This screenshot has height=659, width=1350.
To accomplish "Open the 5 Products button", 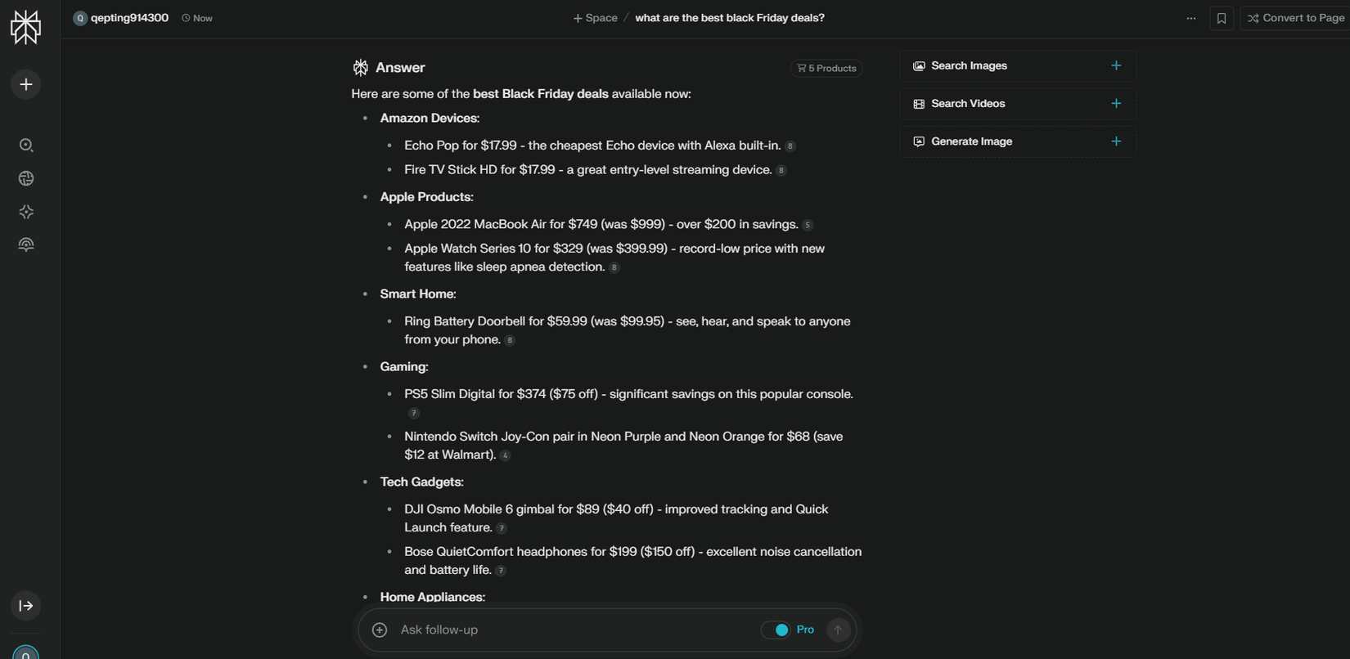I will pyautogui.click(x=826, y=68).
